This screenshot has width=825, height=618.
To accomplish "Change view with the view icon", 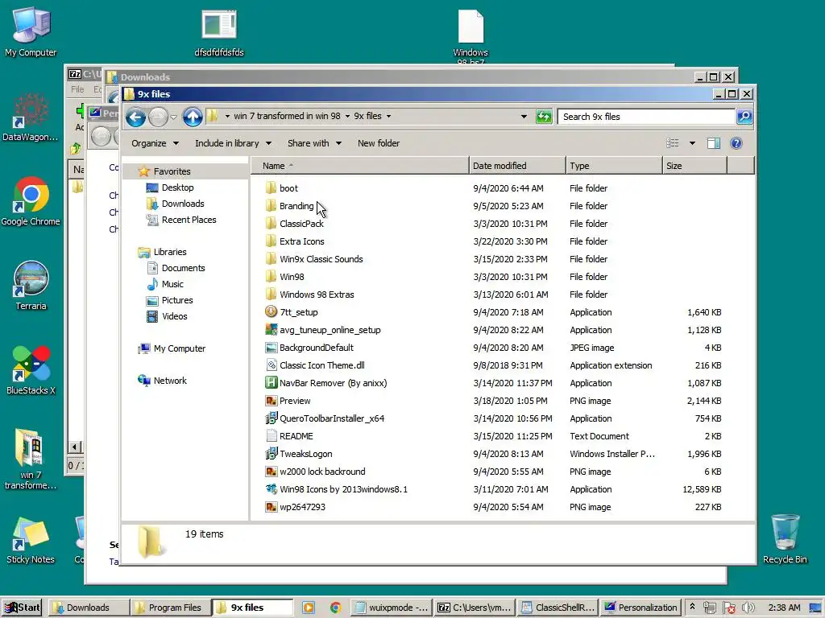I will tap(673, 143).
